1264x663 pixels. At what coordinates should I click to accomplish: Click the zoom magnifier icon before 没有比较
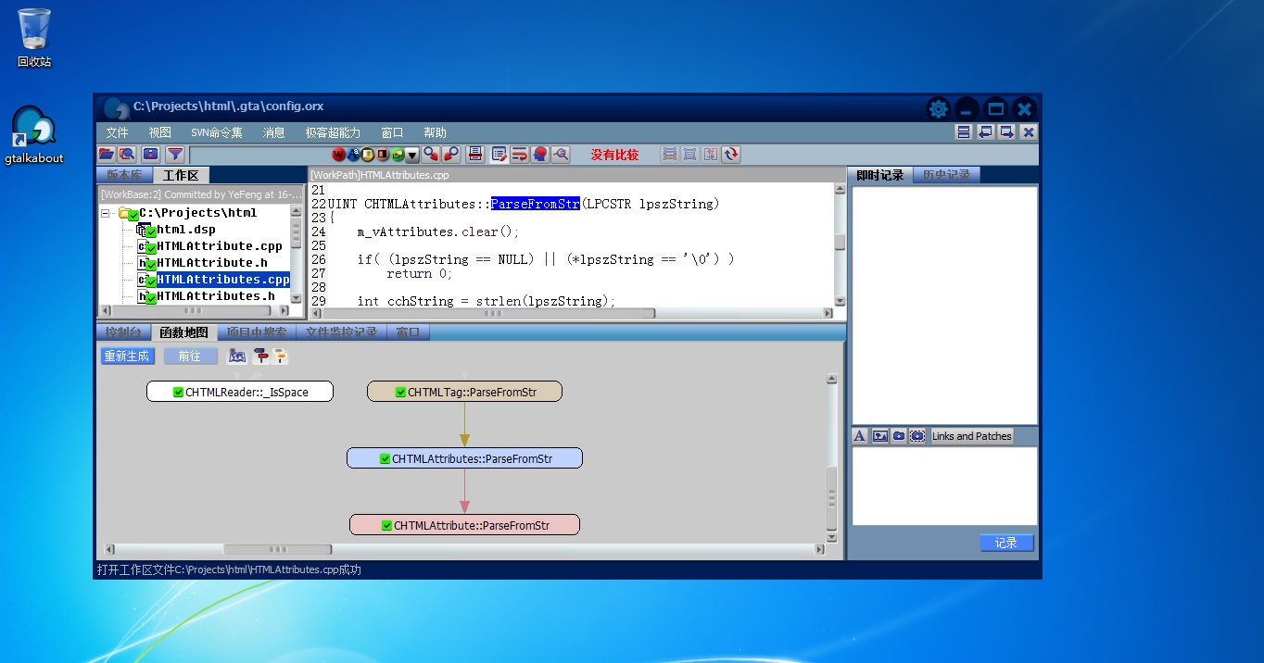click(x=561, y=155)
